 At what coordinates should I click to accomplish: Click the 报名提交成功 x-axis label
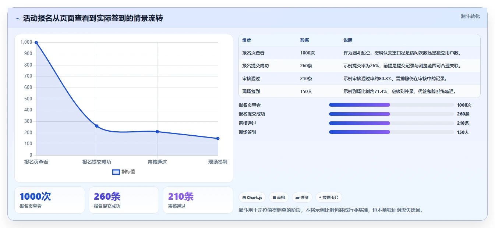click(x=97, y=162)
